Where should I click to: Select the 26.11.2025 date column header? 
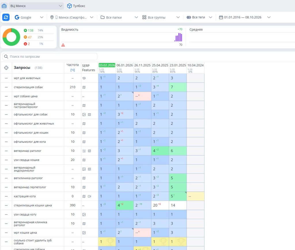click(x=142, y=65)
